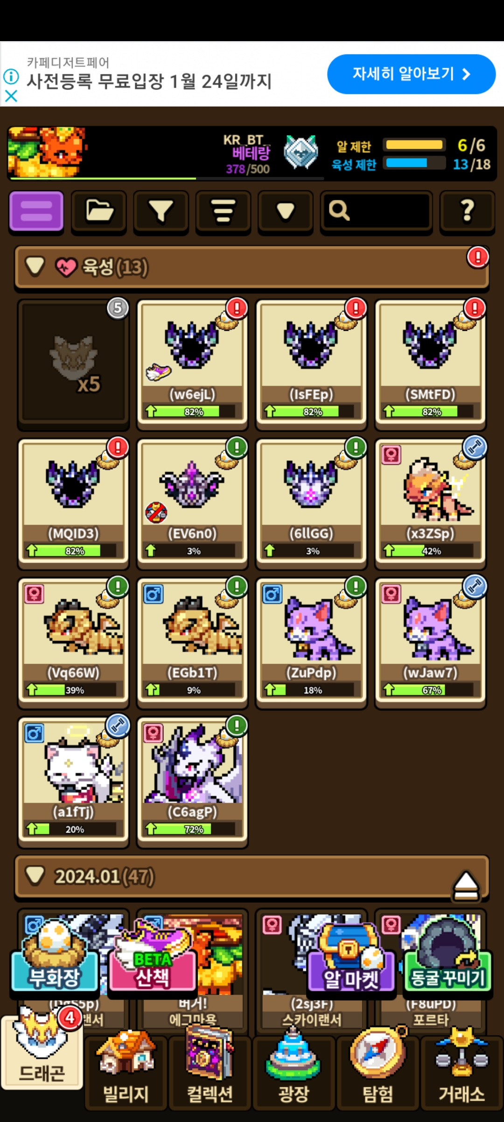Collapse the 2024.01(47) section
This screenshot has width=504, height=1122.
35,876
